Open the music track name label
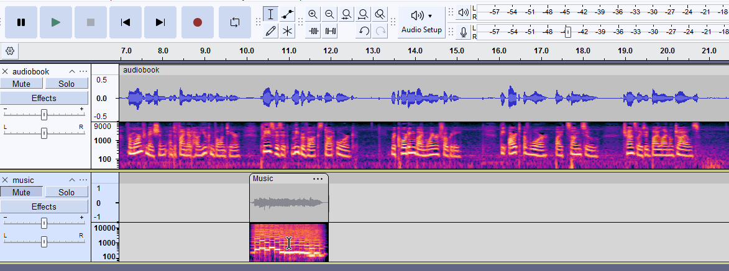The width and height of the screenshot is (729, 271). [x=23, y=180]
